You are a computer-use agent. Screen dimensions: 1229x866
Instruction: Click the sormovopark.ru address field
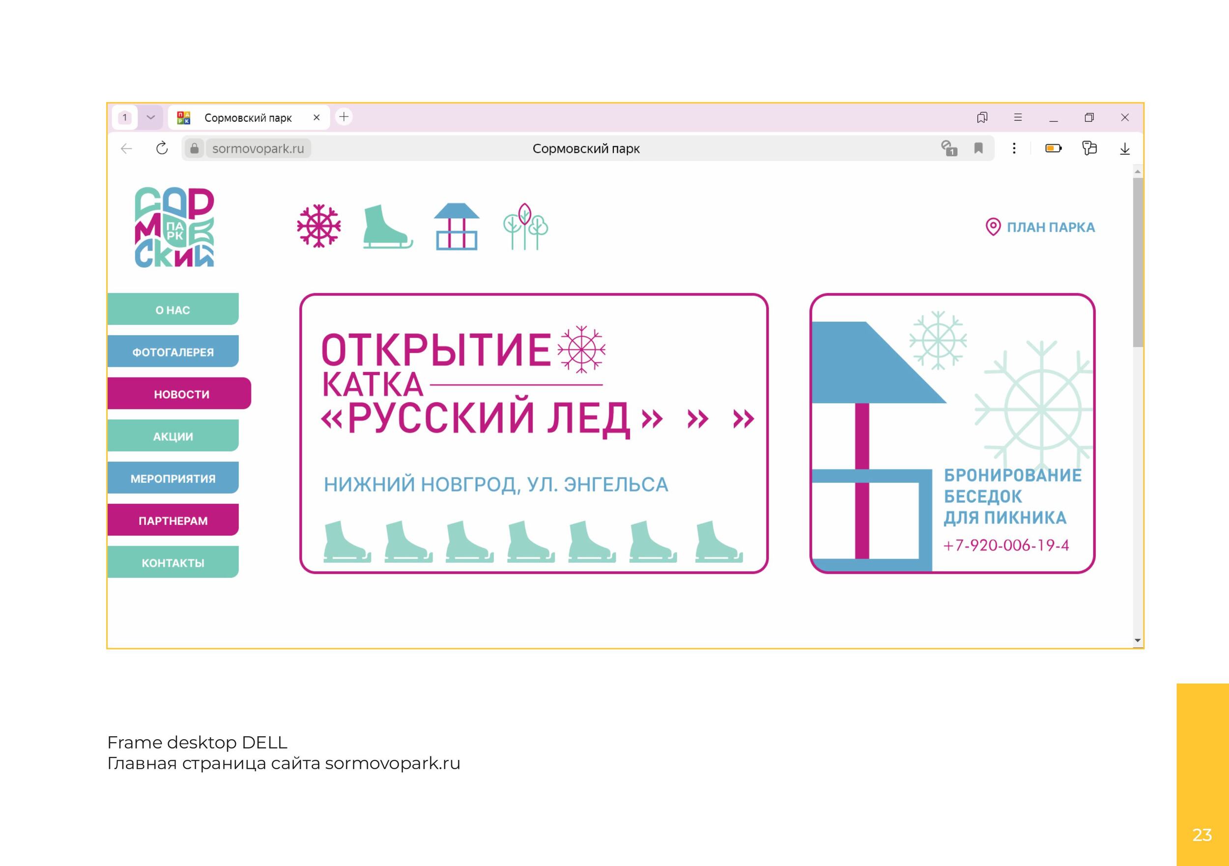258,148
